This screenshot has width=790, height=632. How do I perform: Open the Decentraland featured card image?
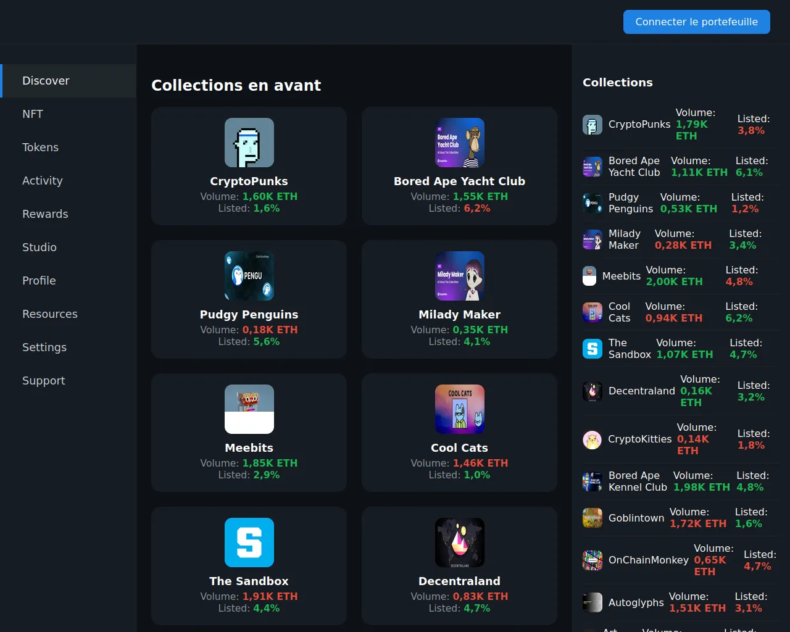pyautogui.click(x=460, y=543)
